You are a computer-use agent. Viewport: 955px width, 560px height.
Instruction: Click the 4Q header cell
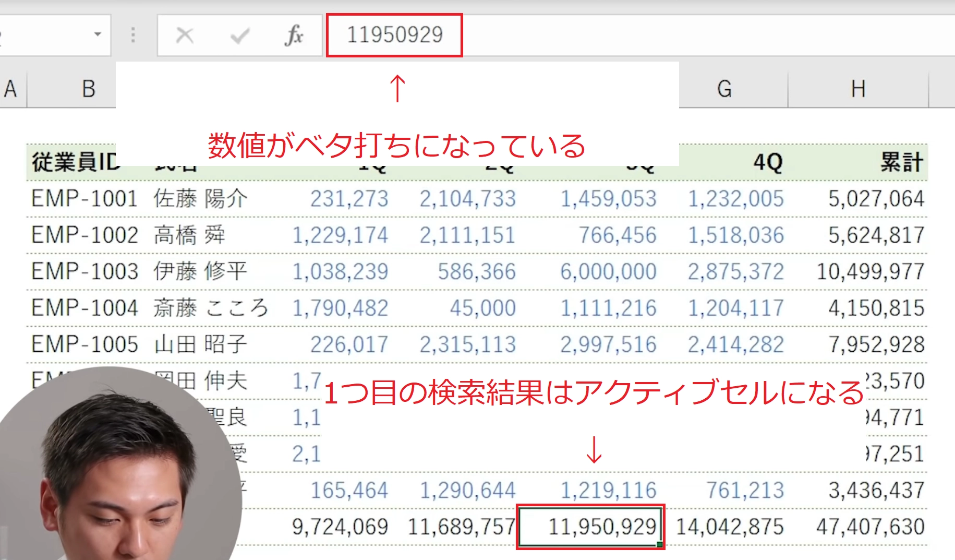coord(768,162)
